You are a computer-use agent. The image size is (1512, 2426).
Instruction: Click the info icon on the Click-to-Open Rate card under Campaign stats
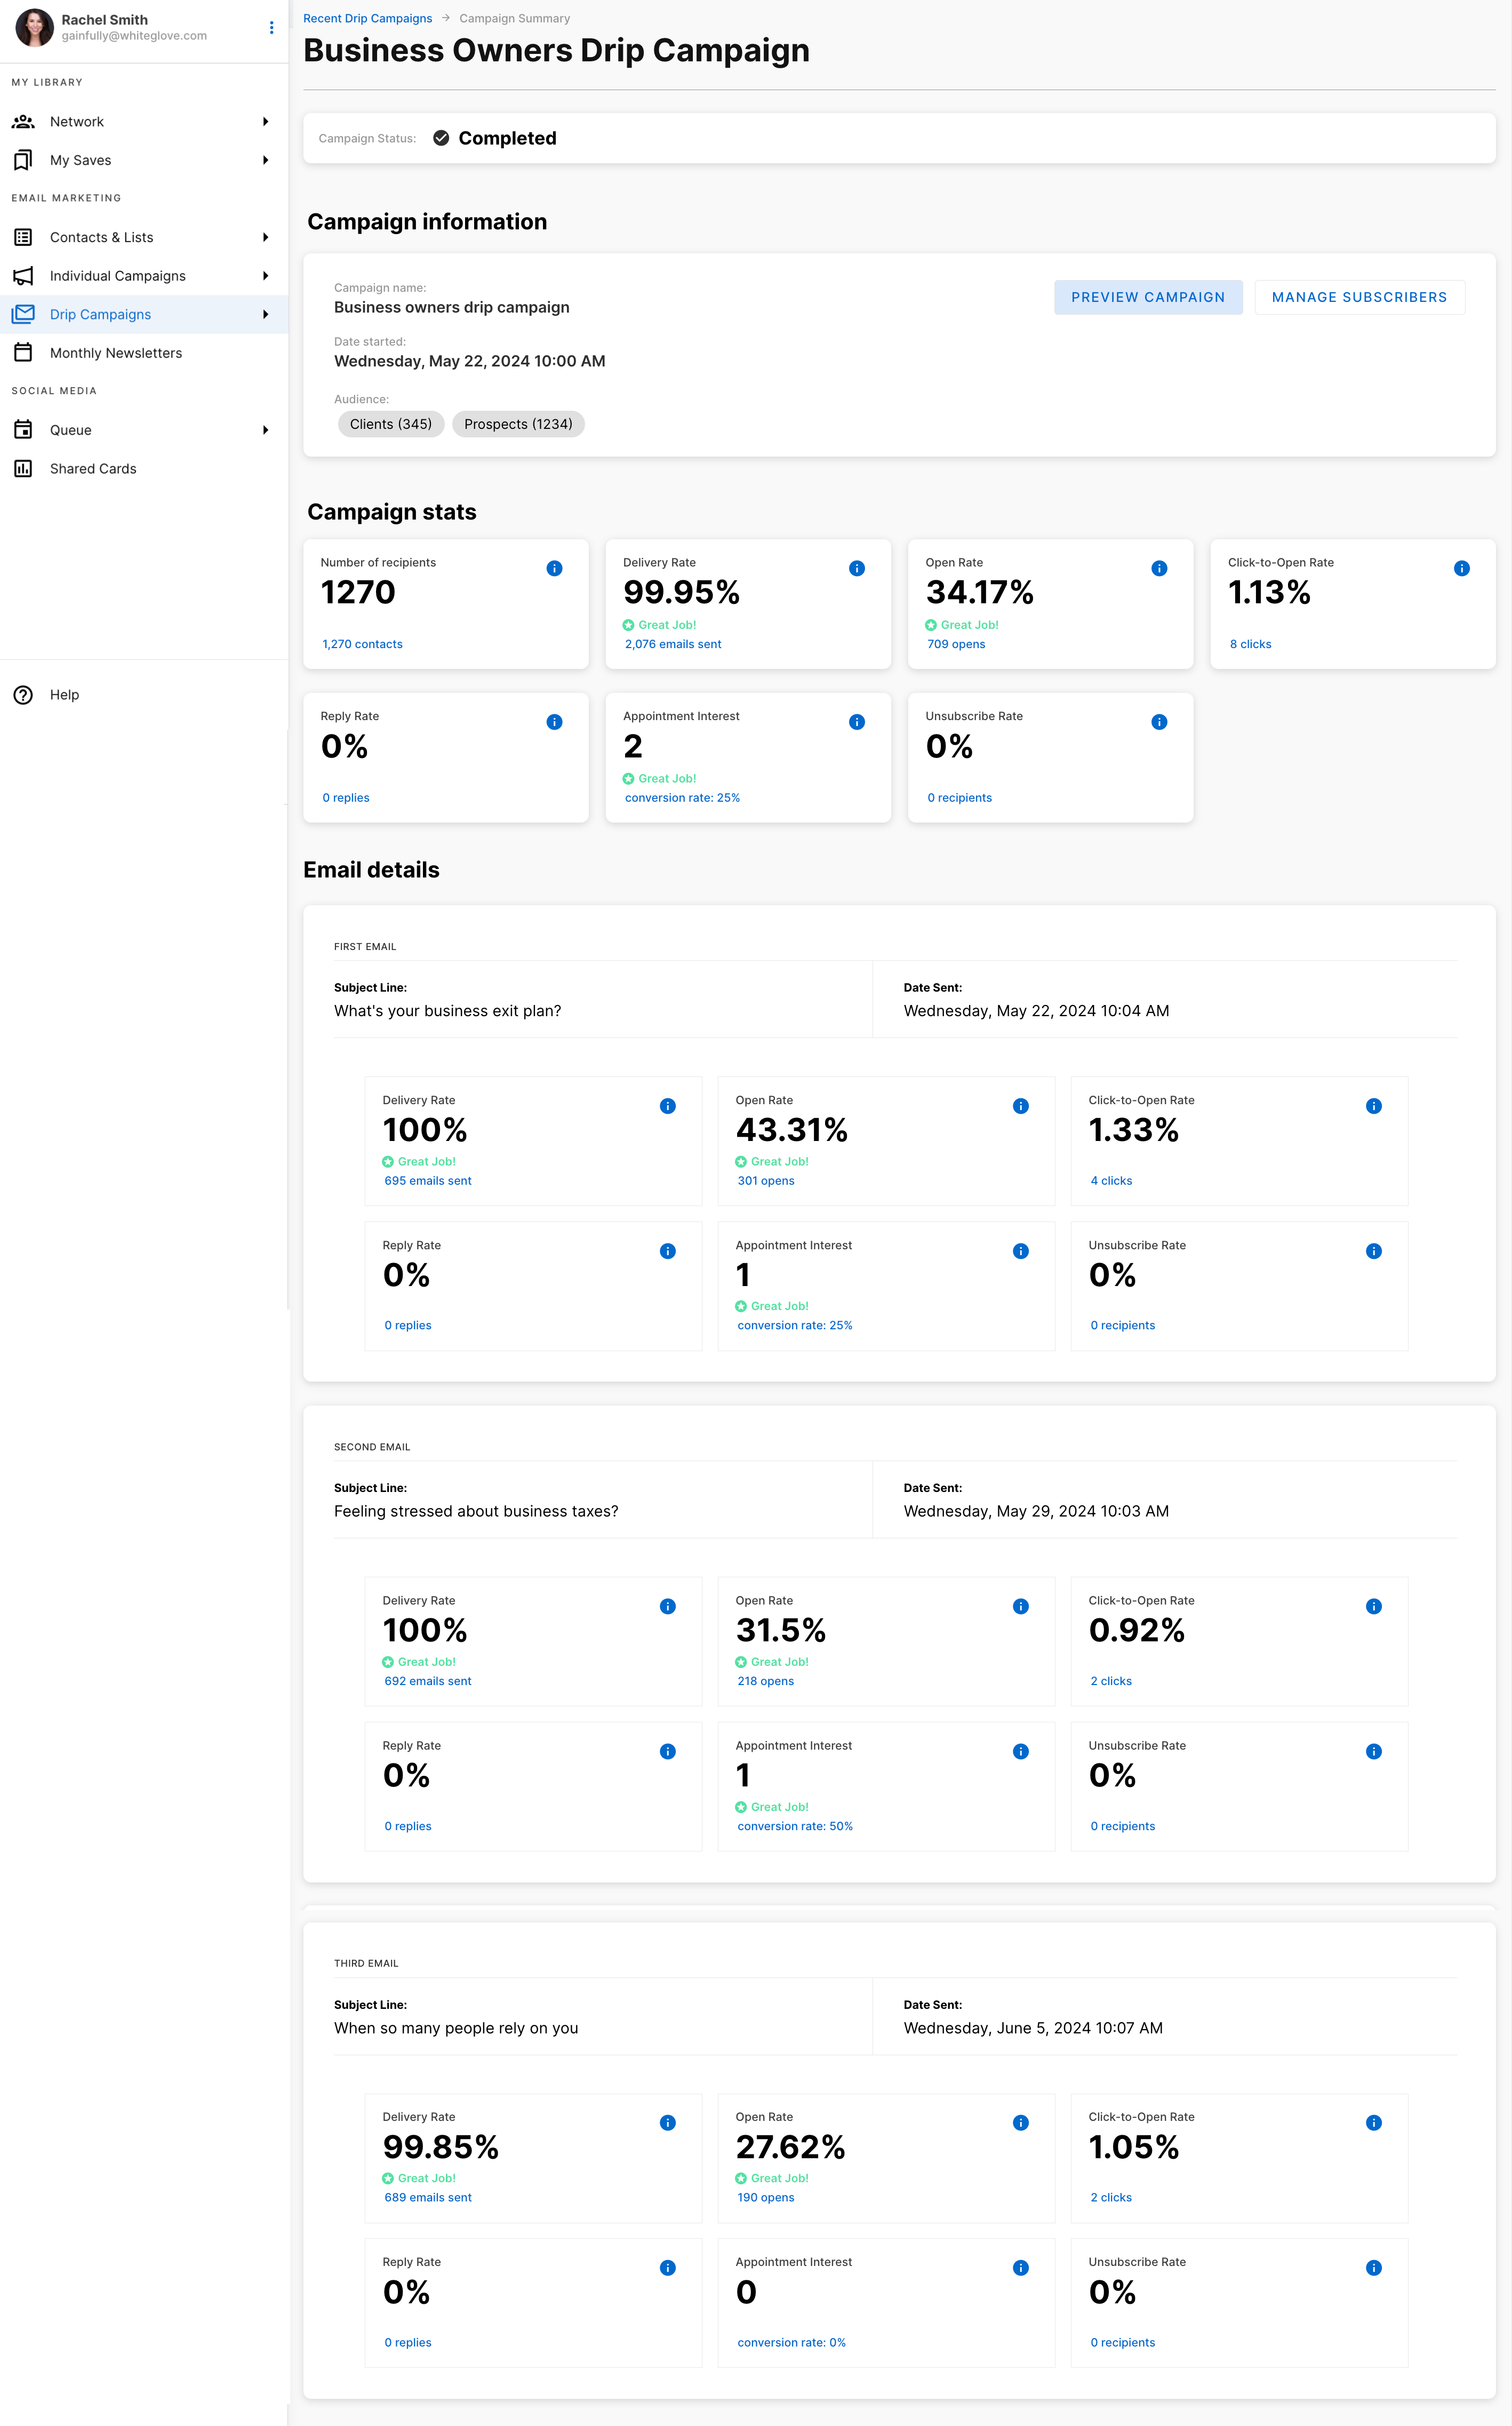coord(1461,568)
